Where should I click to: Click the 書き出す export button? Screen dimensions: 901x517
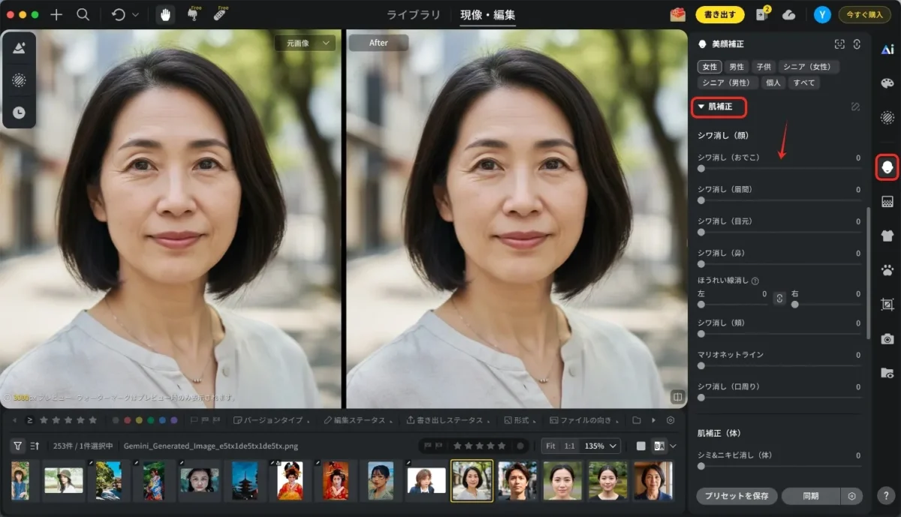pos(719,14)
